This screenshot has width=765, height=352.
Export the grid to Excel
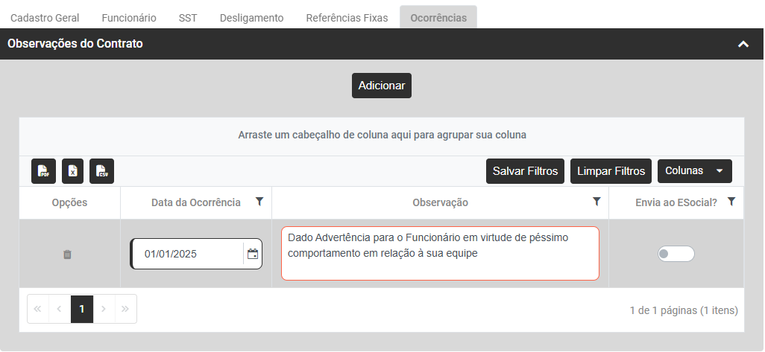coord(72,171)
